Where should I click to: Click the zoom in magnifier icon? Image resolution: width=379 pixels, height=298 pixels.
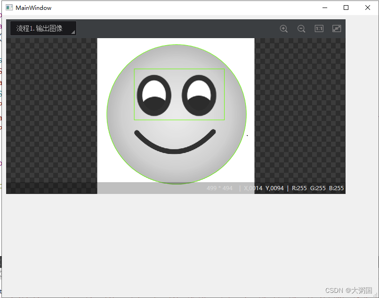pyautogui.click(x=284, y=29)
